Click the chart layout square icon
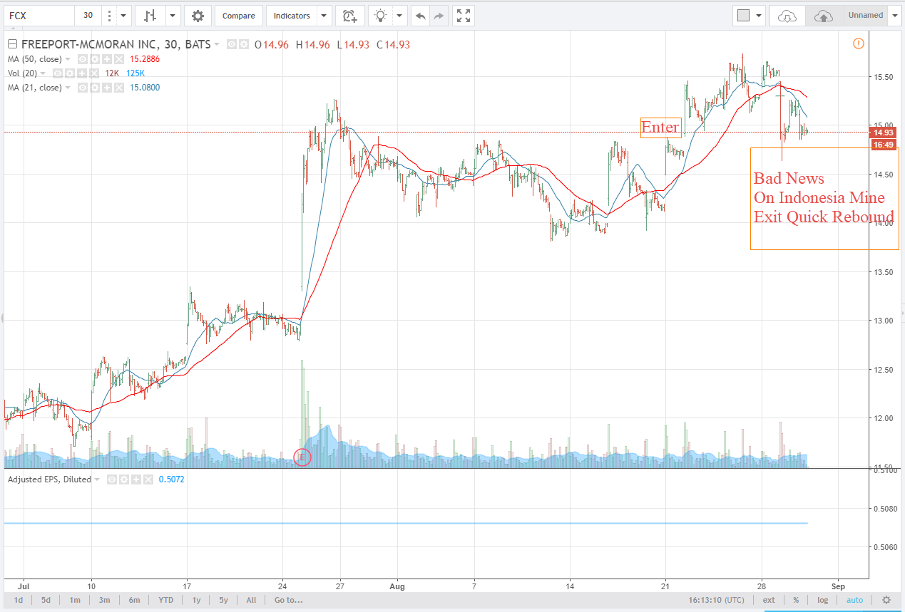This screenshot has width=905, height=612. tap(743, 16)
